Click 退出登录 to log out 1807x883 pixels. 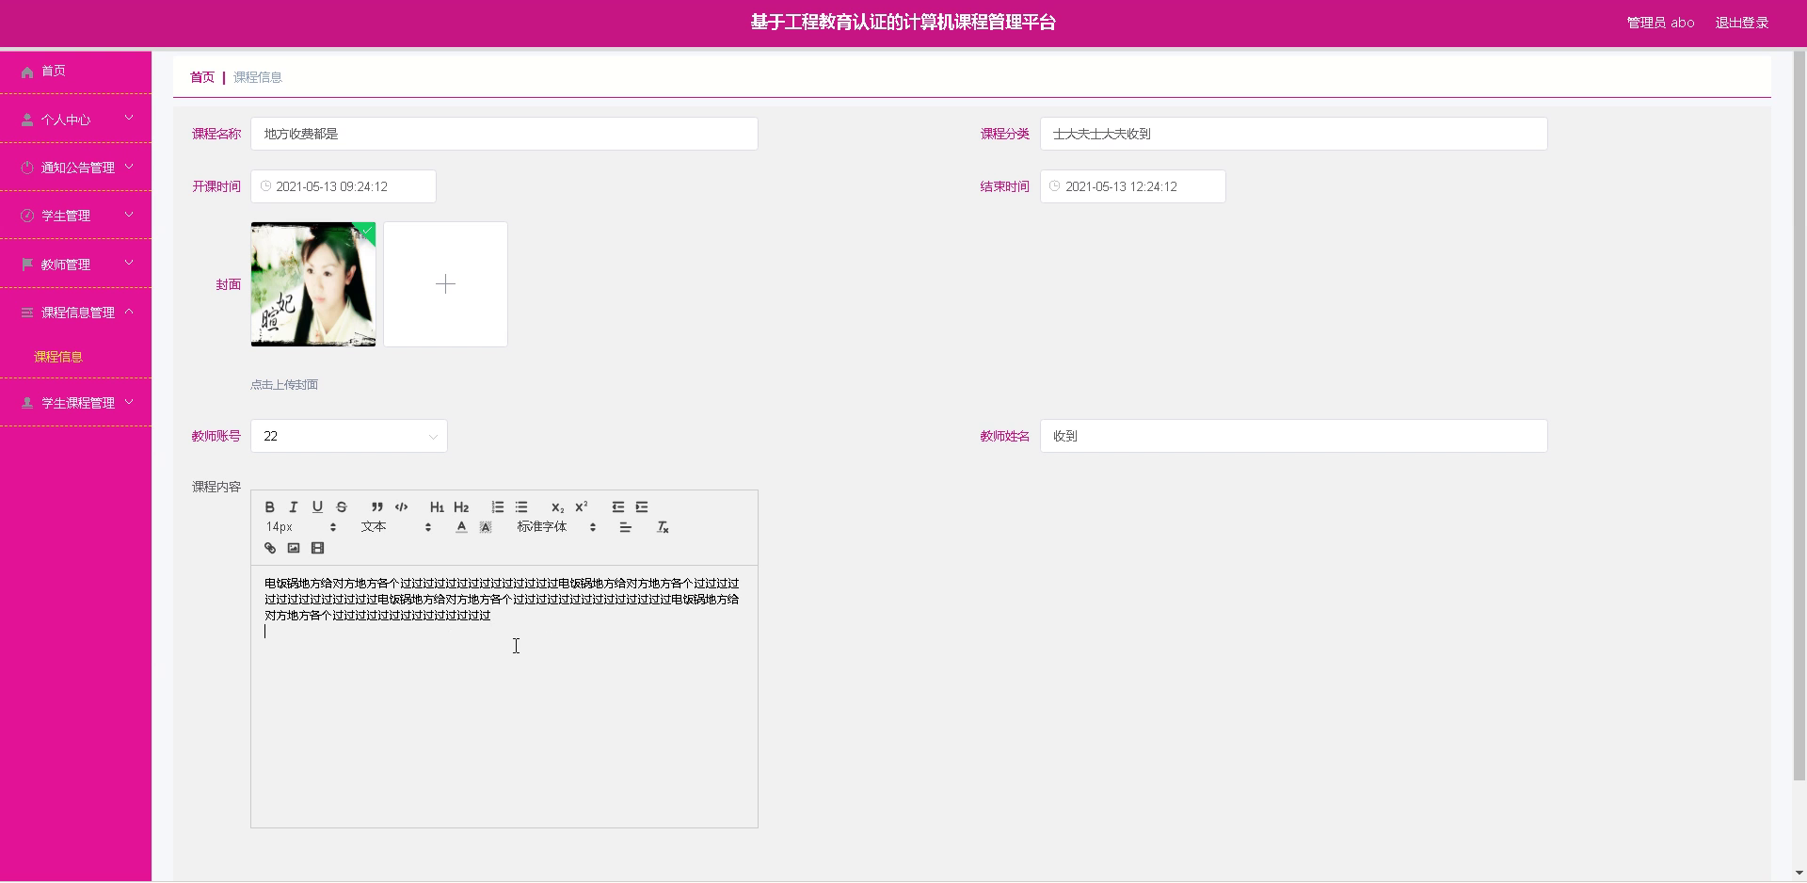(1741, 23)
